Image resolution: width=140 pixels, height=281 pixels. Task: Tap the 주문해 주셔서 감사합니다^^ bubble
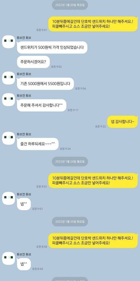coord(42,105)
